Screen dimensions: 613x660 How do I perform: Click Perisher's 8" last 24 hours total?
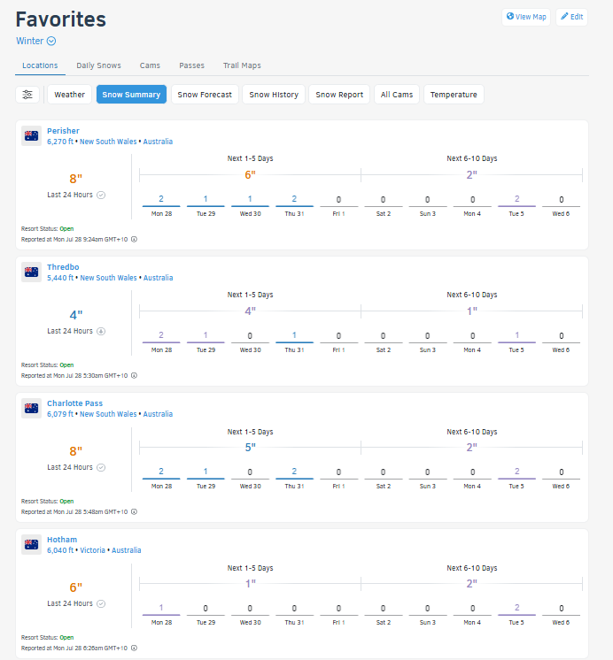(x=76, y=179)
